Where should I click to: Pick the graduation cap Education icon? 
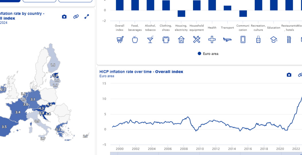(274, 40)
